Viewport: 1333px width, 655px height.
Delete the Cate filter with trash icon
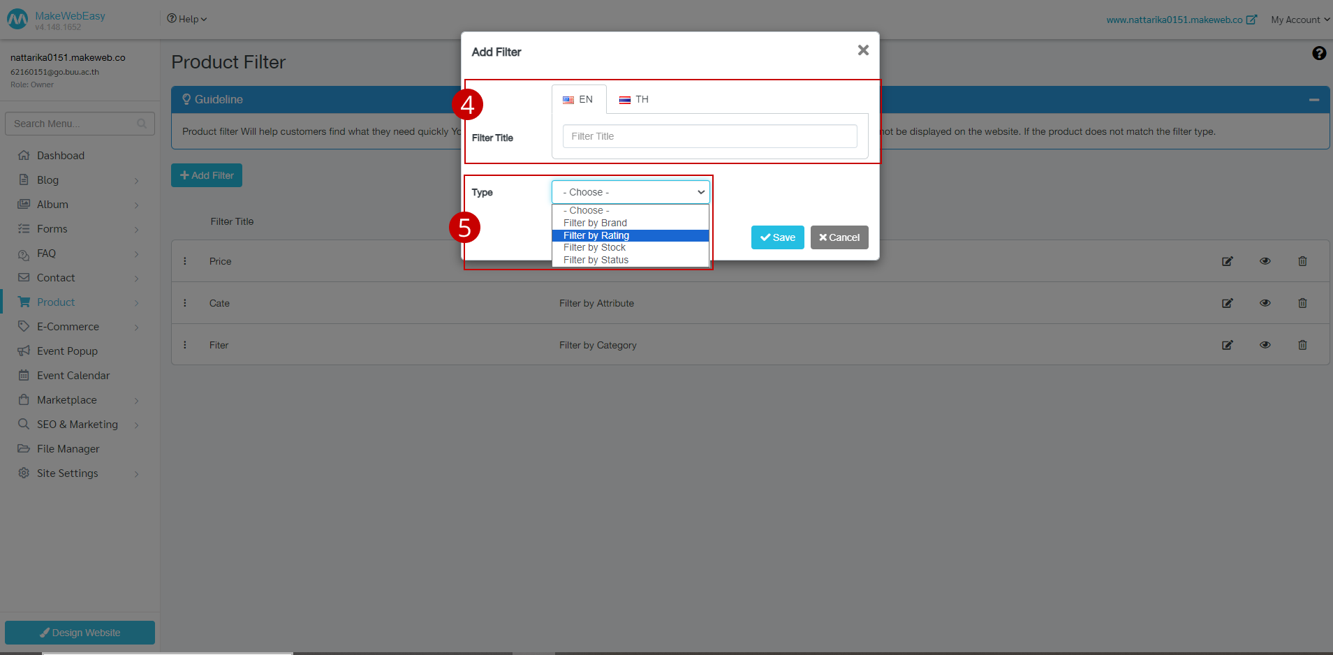(1302, 302)
